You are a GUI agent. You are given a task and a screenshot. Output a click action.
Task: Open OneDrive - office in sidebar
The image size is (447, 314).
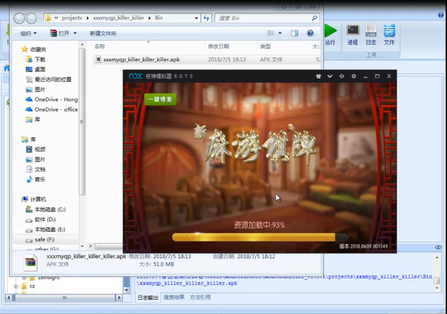point(52,109)
